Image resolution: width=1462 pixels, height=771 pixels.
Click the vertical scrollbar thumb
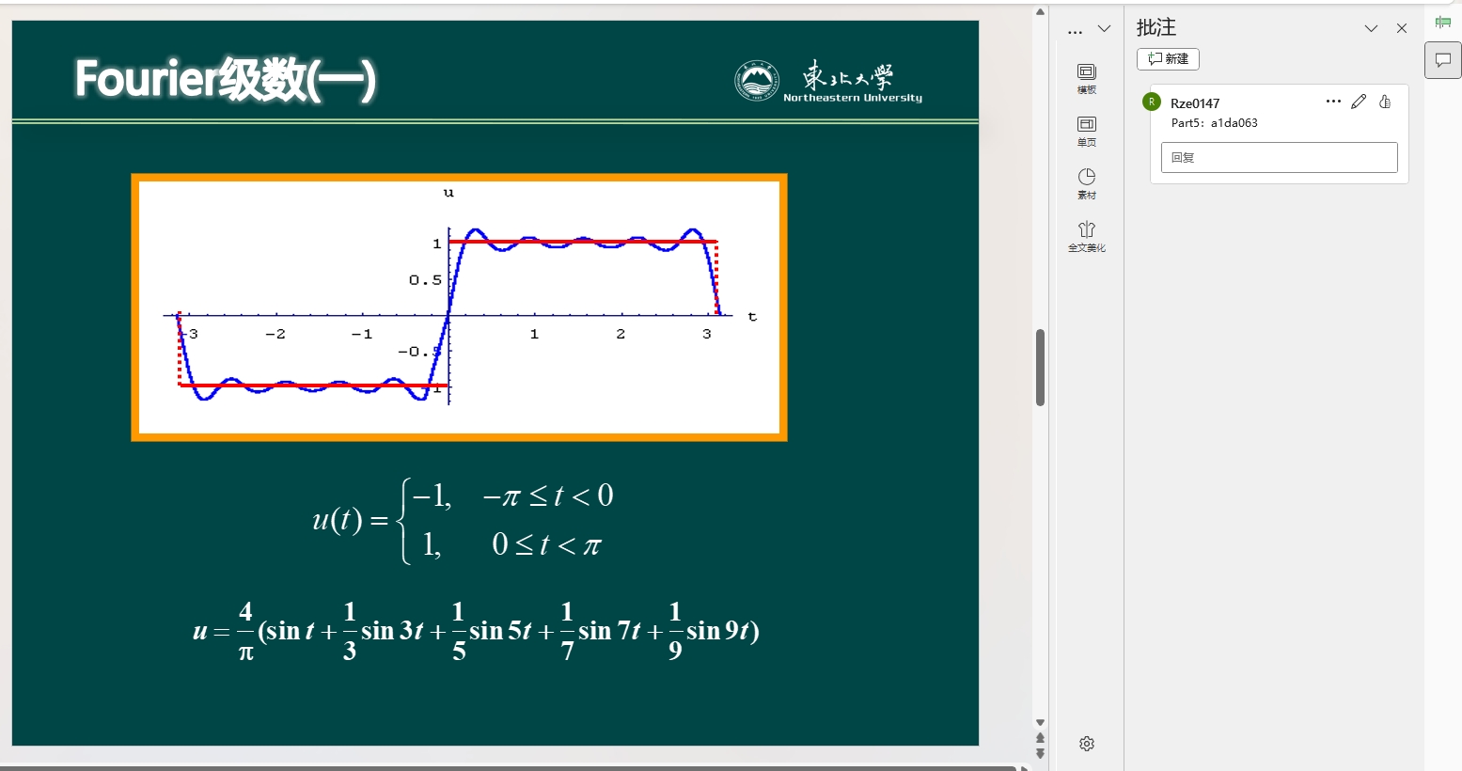pyautogui.click(x=1040, y=367)
